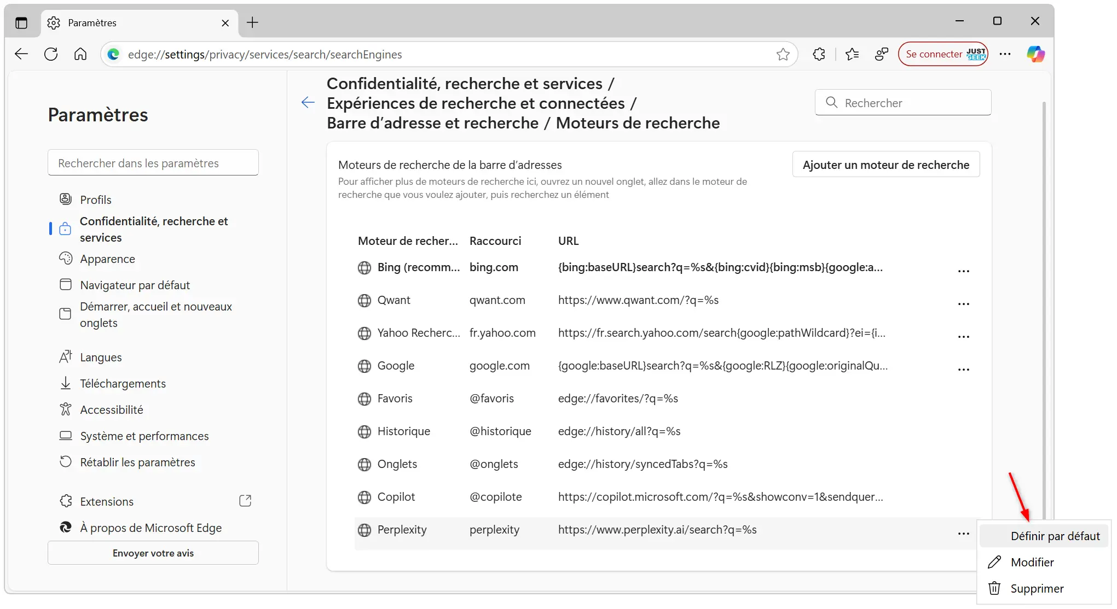1117x609 pixels.
Task: Click Ajouter un moteur de recherche button
Action: pos(886,165)
